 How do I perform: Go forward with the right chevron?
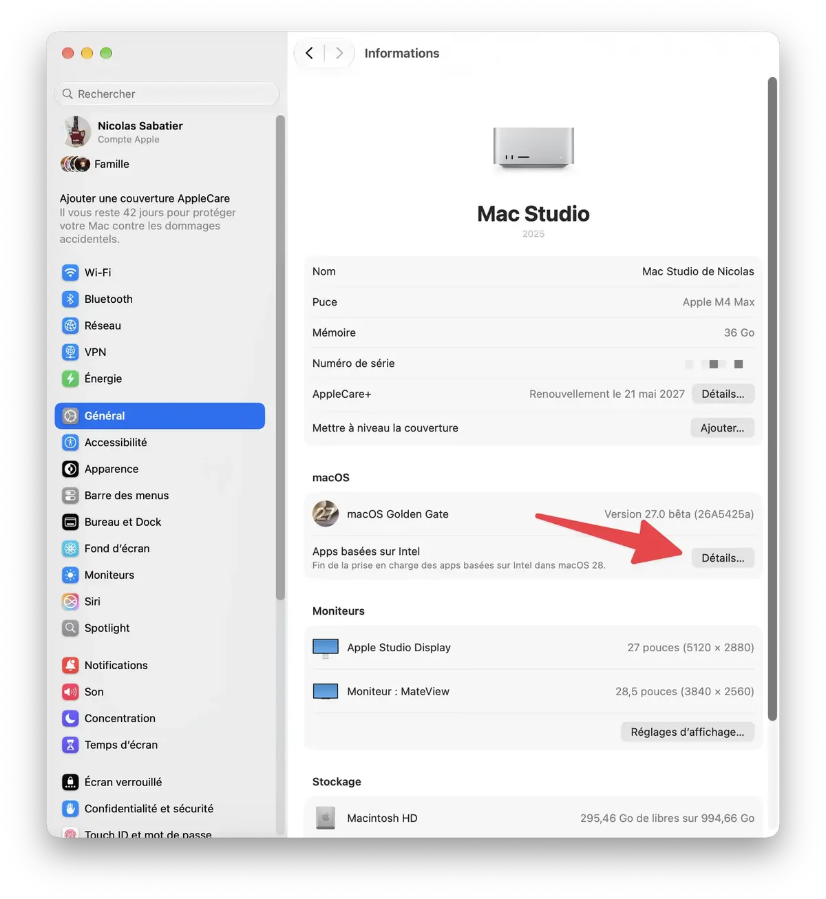[x=339, y=53]
